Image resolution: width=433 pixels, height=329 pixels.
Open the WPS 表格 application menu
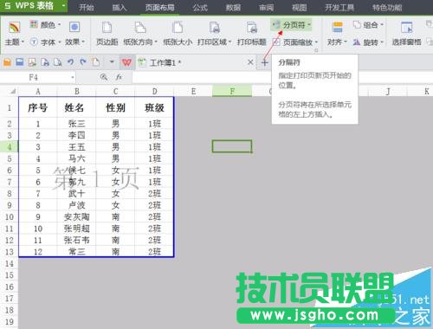click(34, 6)
